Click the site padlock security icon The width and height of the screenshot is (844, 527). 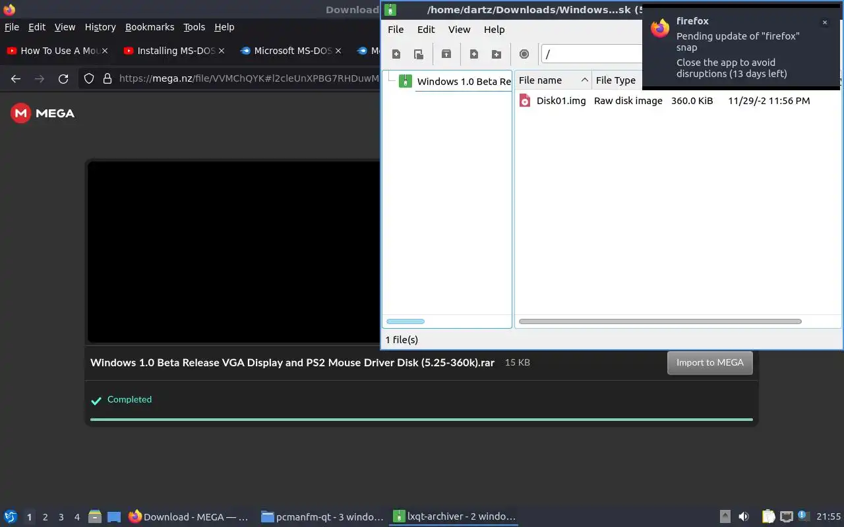tap(107, 79)
